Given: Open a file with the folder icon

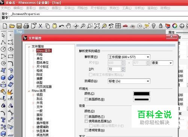Looking at the screenshot, I should 12,26.
